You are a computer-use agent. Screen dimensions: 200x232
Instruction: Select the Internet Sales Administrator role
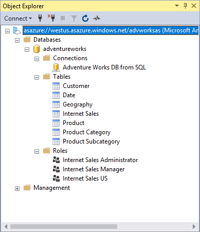[x=100, y=160]
